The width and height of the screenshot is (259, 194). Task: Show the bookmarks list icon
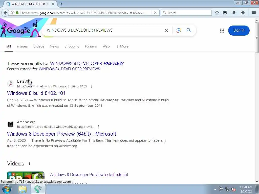coord(225,13)
